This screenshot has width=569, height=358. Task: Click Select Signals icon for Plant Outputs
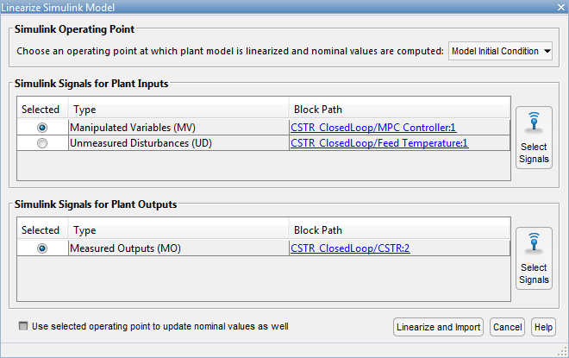click(534, 258)
